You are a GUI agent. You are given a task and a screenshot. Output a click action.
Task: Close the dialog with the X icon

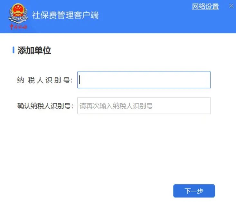point(231,6)
